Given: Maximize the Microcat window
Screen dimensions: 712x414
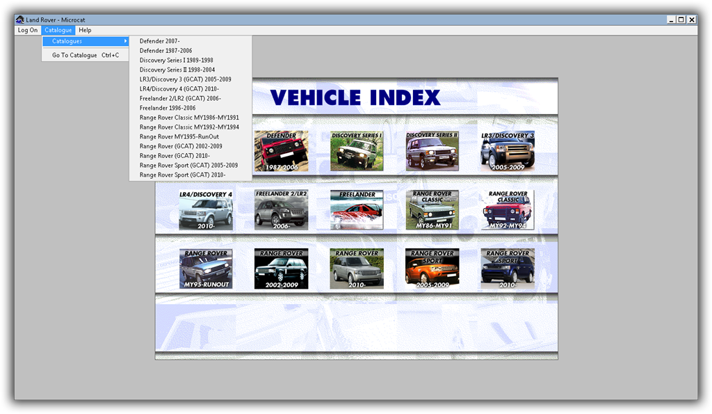Looking at the screenshot, I should (x=681, y=19).
